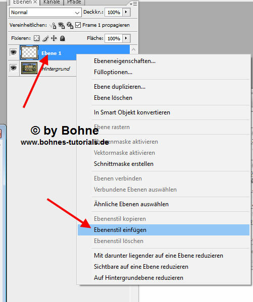The width and height of the screenshot is (253, 302).
Task: Expand the Fläche fill slider arrow
Action: pos(126,38)
